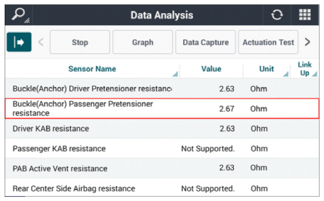Open the search magnifier icon
The image size is (324, 201).
19,15
